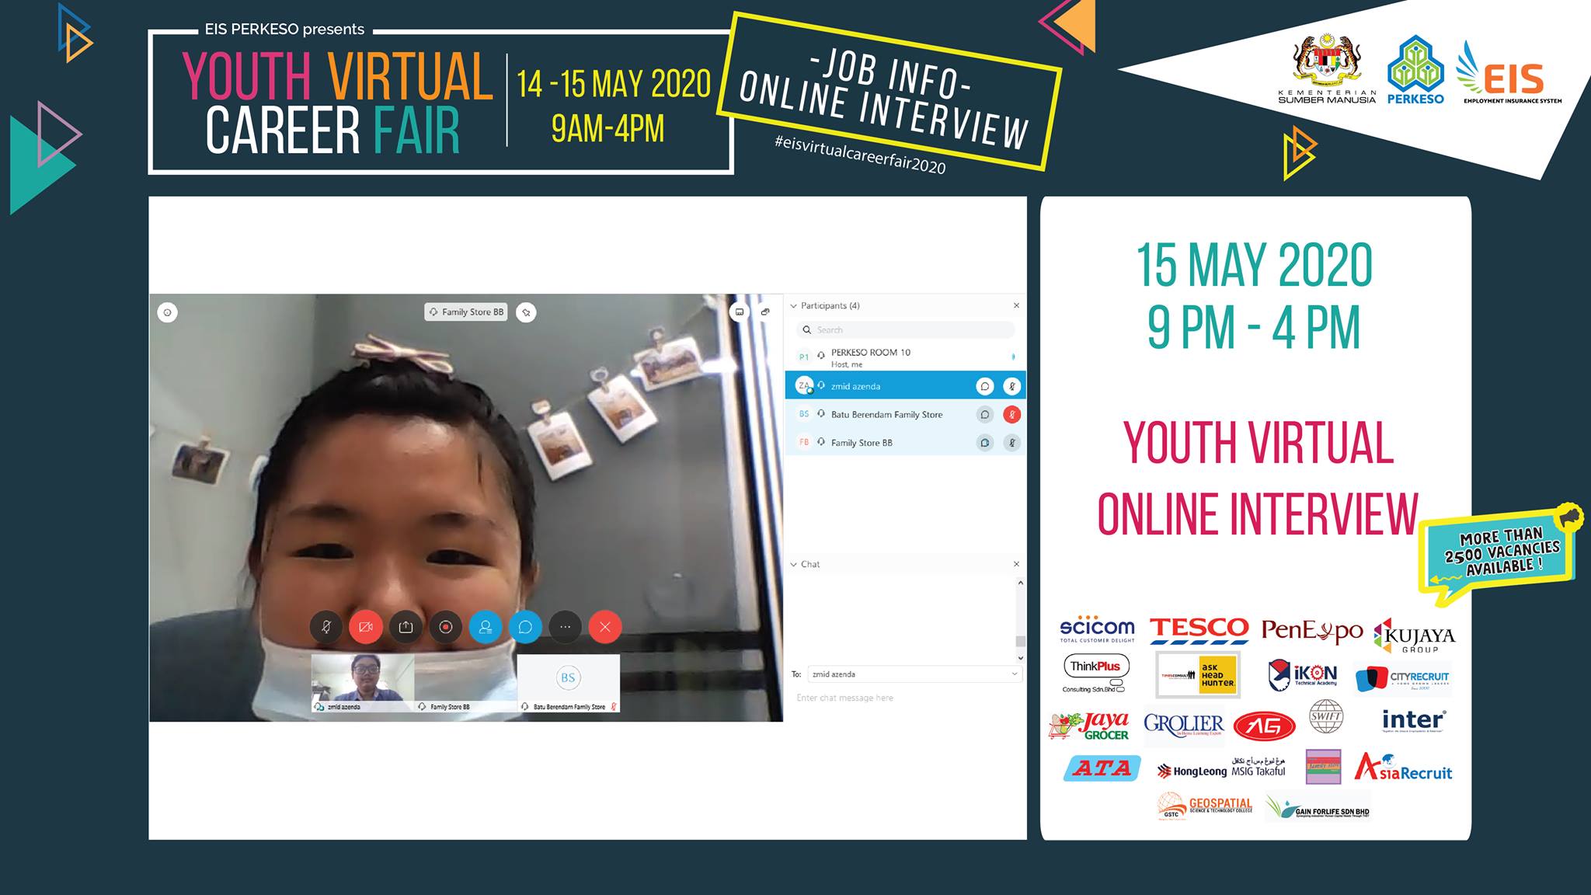Screen dimensions: 1591x895
Task: Click the BS avatar in participants list
Action: (x=804, y=415)
